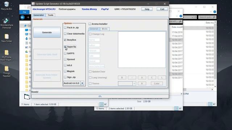Switch to details view in left Explorer
The height and width of the screenshot is (130, 232).
coord(101,104)
